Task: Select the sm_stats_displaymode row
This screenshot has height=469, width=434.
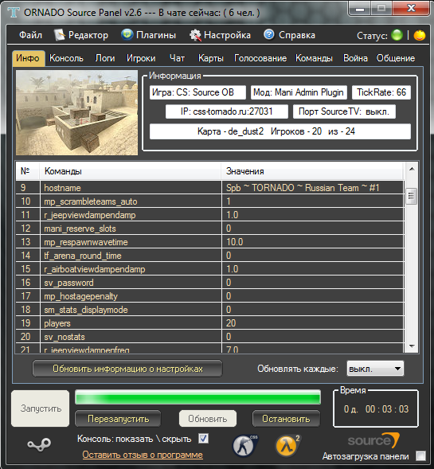Action: pyautogui.click(x=209, y=310)
